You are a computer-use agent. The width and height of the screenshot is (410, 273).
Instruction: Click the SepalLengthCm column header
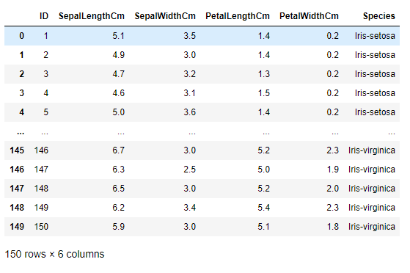tap(91, 16)
